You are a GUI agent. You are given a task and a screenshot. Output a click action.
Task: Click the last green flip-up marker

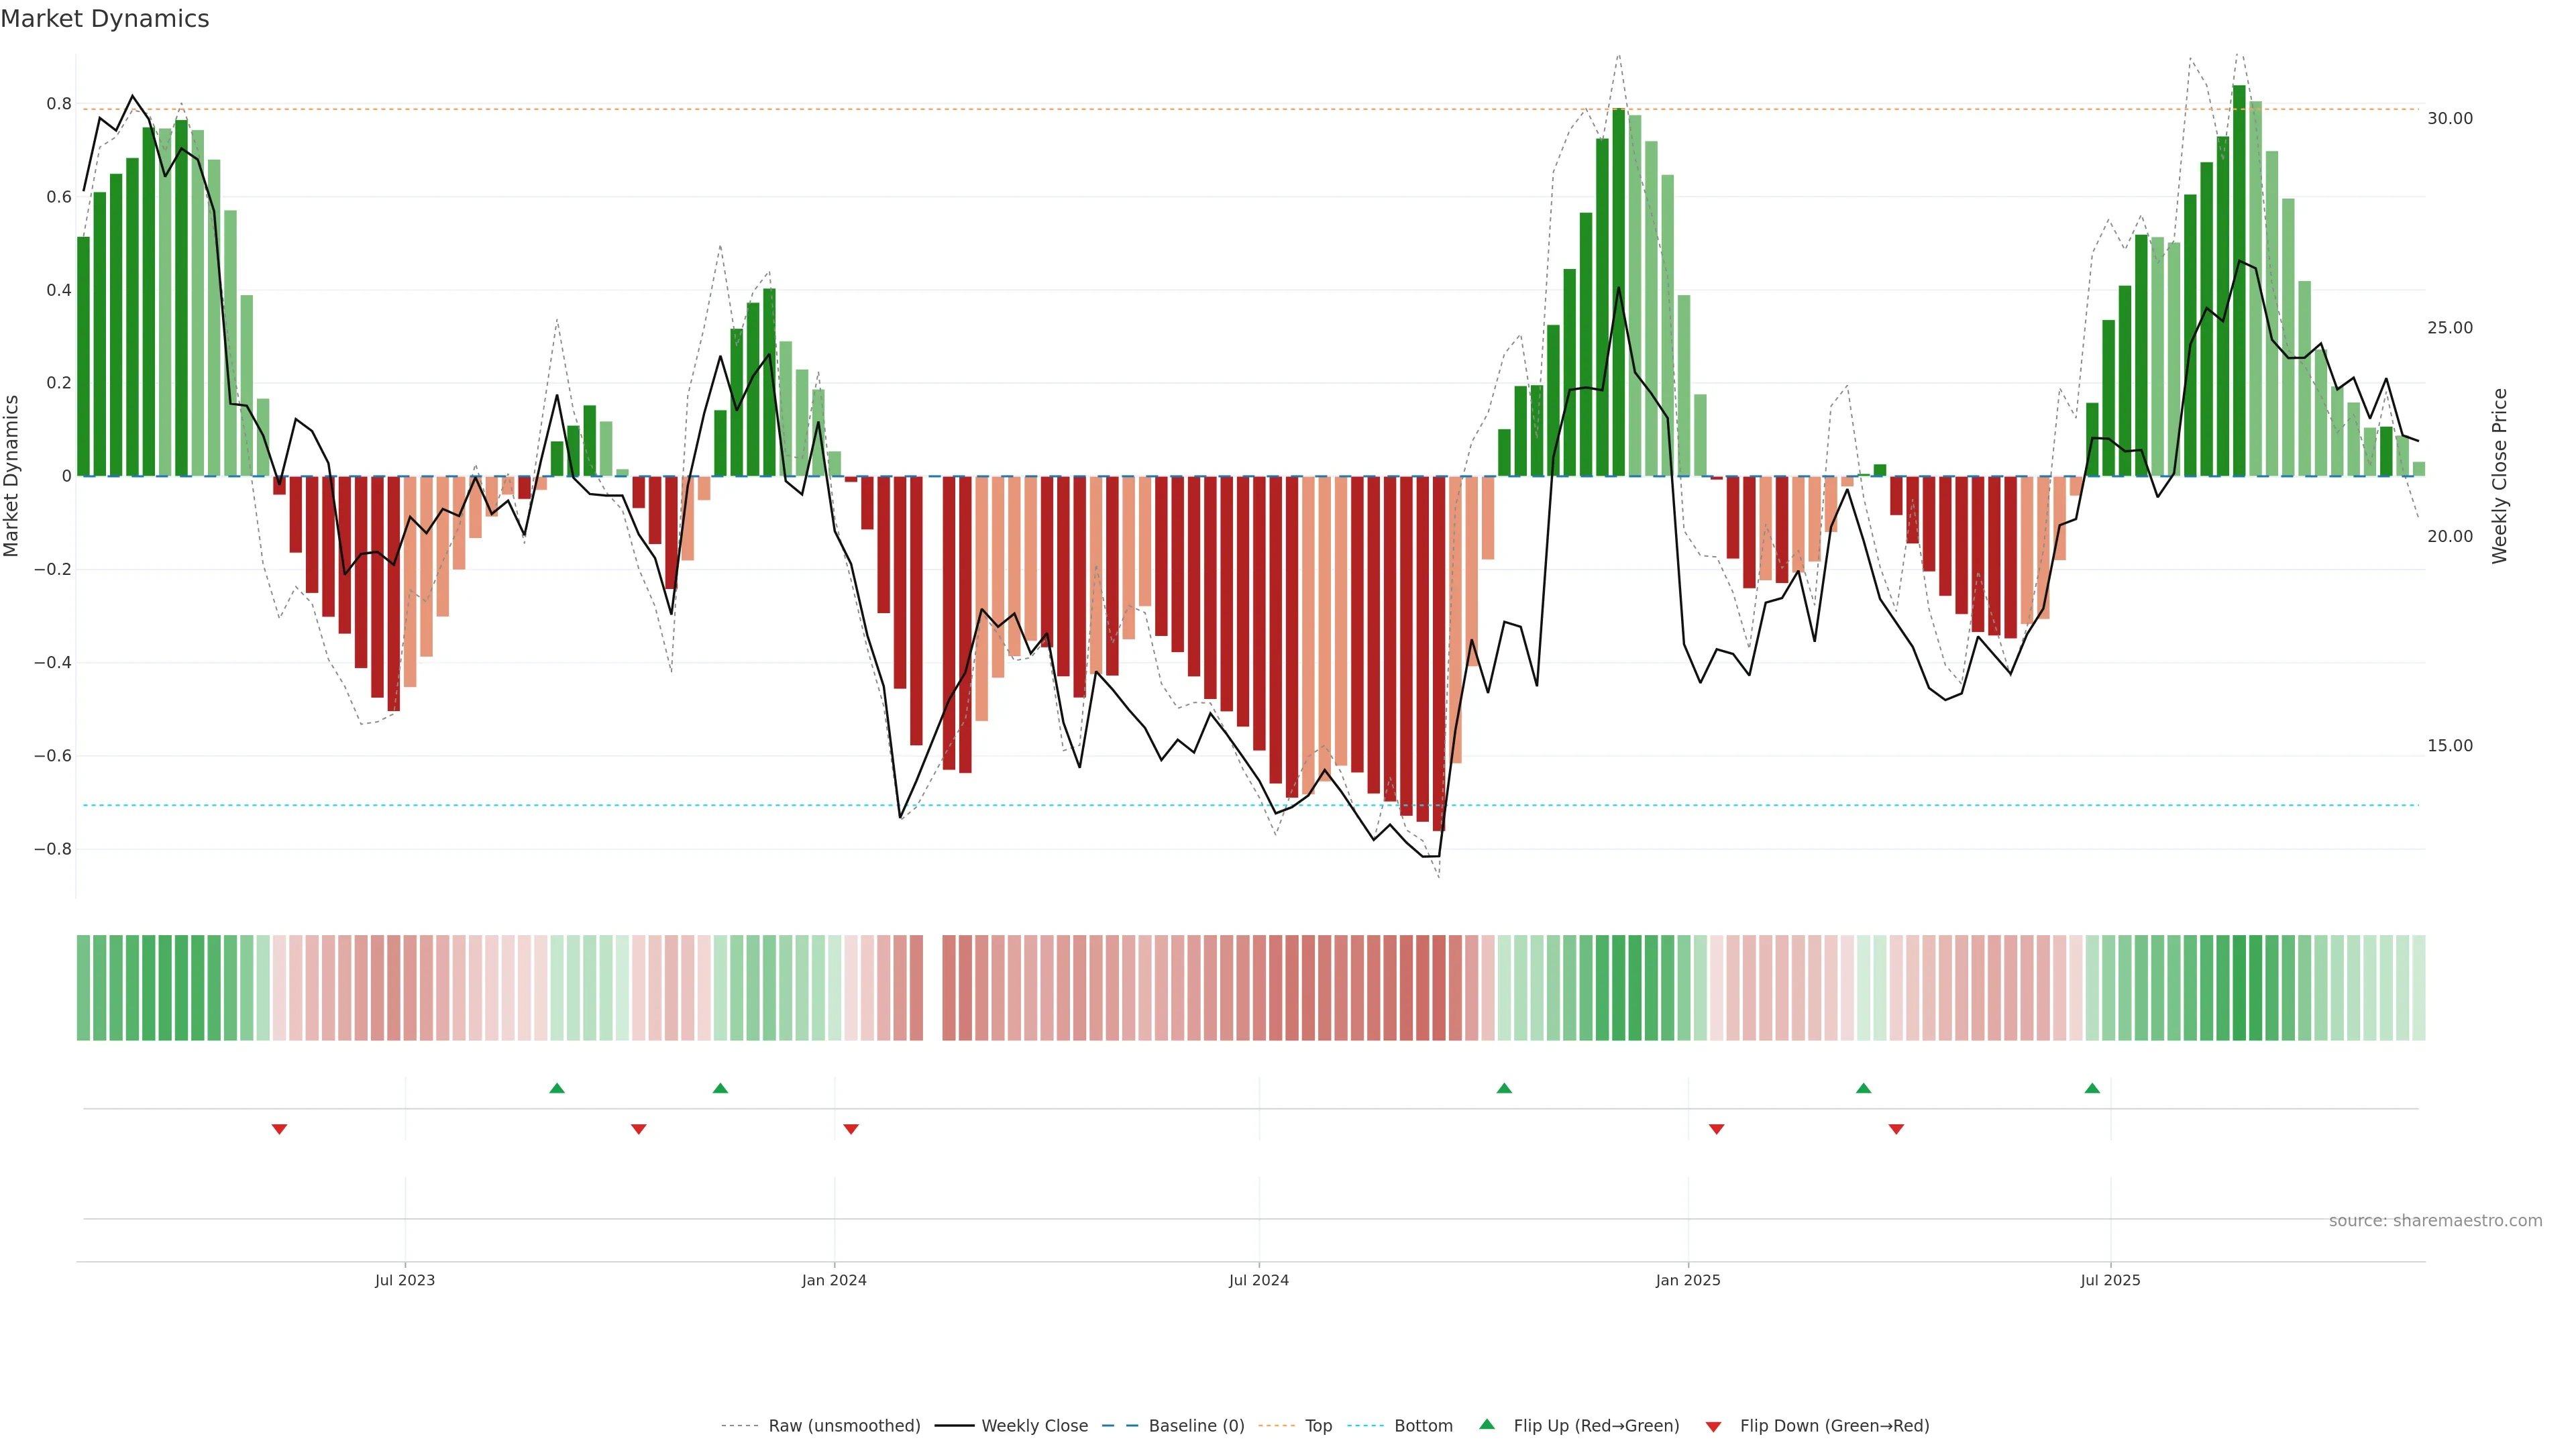click(x=2092, y=1088)
